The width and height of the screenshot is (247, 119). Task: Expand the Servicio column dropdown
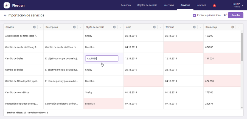coord(40,27)
